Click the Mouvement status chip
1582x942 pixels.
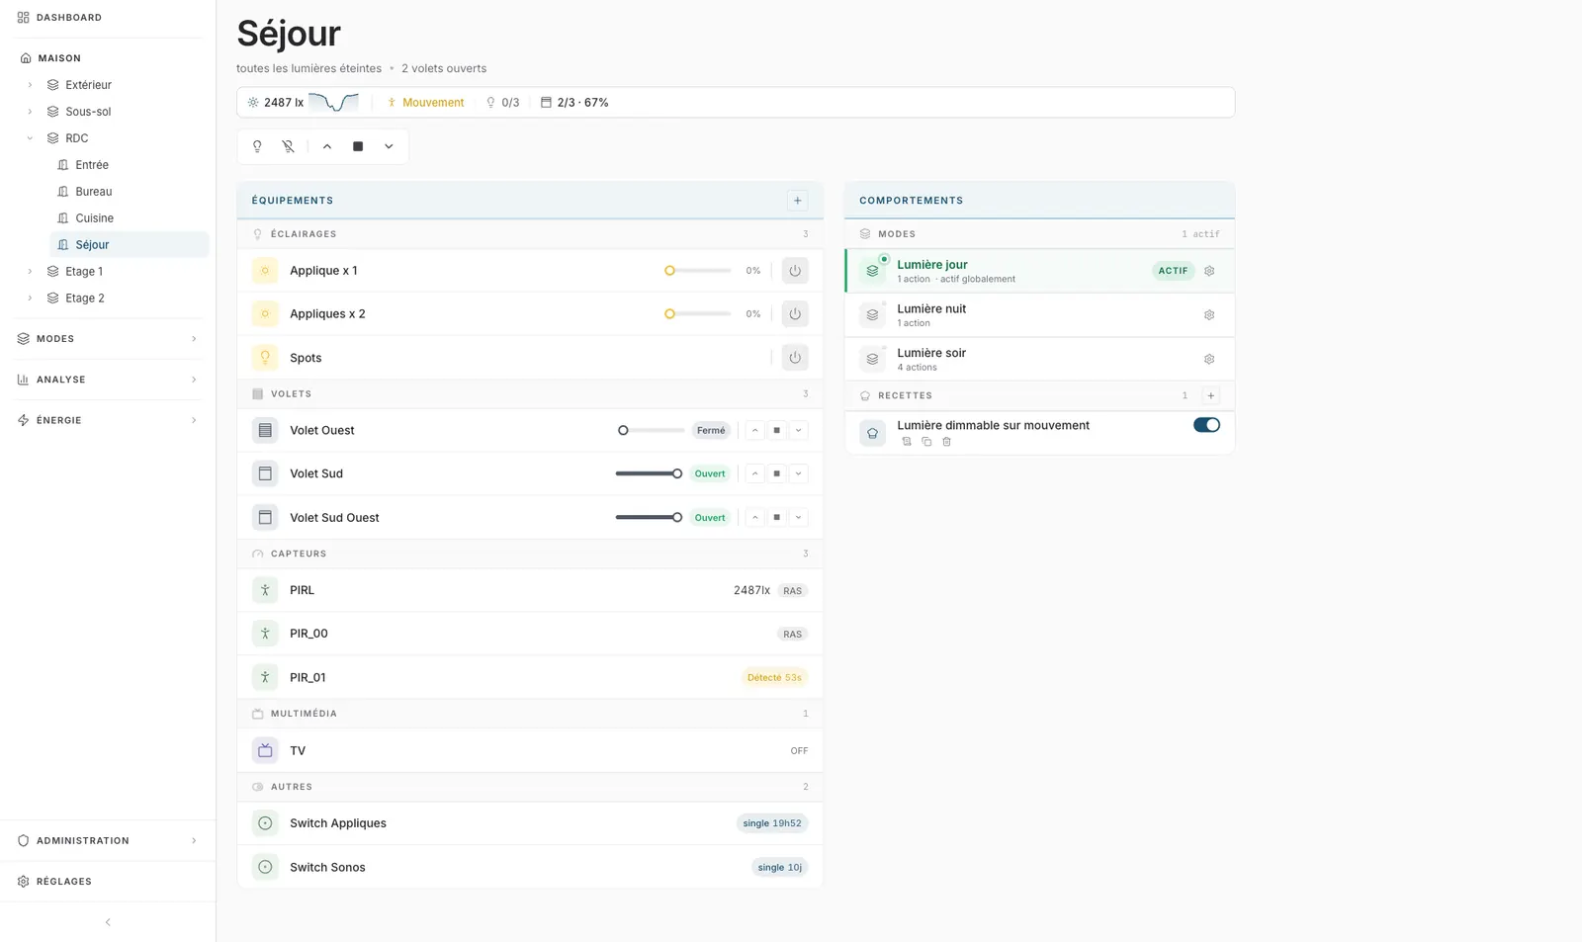pyautogui.click(x=425, y=103)
